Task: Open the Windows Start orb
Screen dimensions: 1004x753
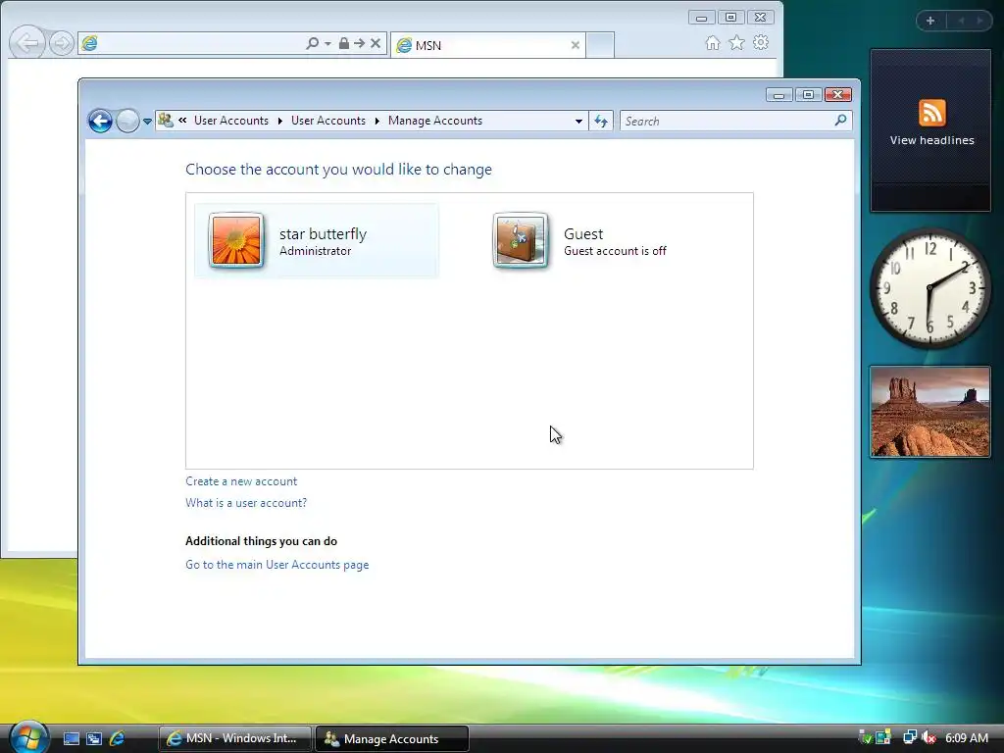Action: (x=28, y=736)
